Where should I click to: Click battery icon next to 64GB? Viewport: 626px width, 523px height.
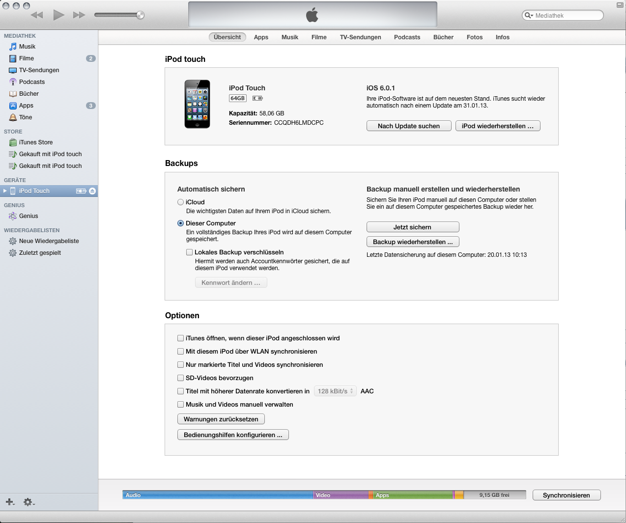click(x=257, y=98)
